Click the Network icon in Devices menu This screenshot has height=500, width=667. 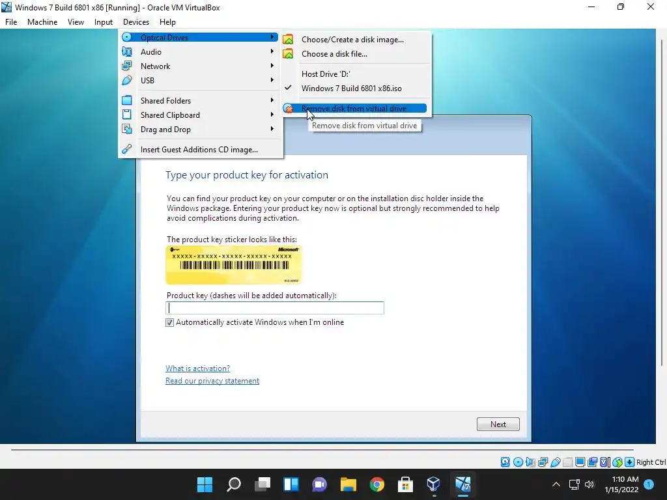127,66
